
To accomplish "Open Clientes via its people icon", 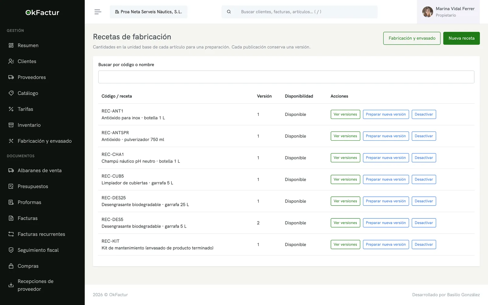I will tap(11, 61).
